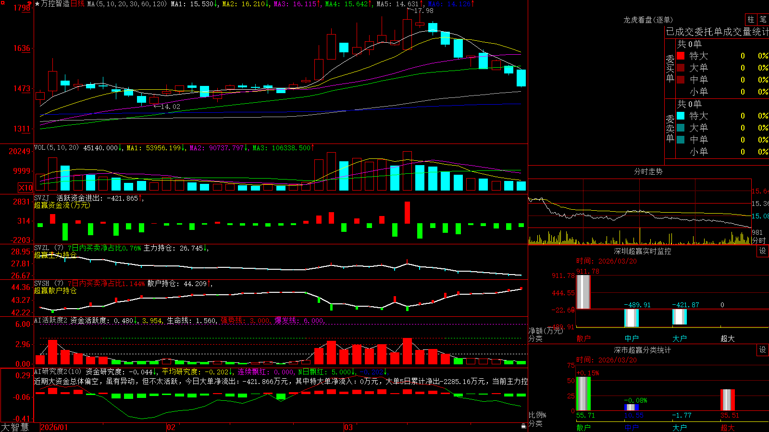Click the MA6: 14.126 value
Image resolution: width=769 pixels, height=432 pixels.
[x=451, y=4]
